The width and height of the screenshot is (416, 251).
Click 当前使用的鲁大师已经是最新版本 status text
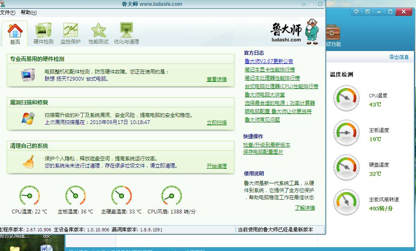(x=275, y=230)
